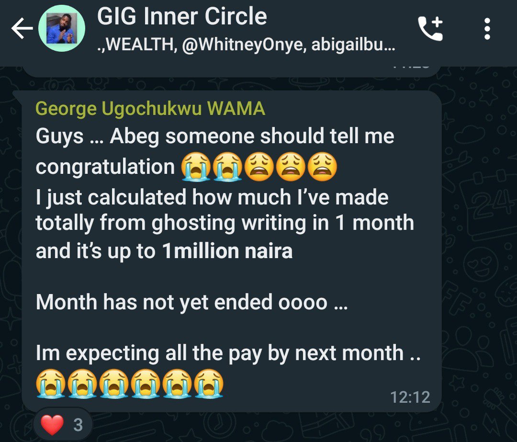Tap sender name George Ugochukwu WAMA
This screenshot has width=517, height=442.
pos(150,109)
